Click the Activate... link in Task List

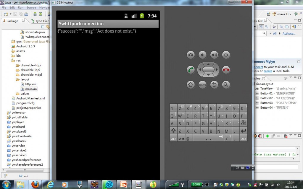click(289, 33)
